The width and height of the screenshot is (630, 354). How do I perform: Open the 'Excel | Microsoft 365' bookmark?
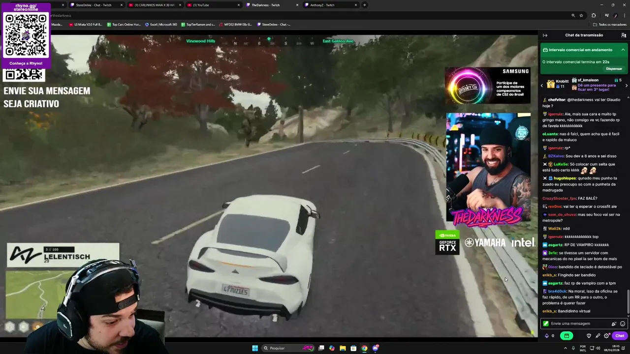161,24
